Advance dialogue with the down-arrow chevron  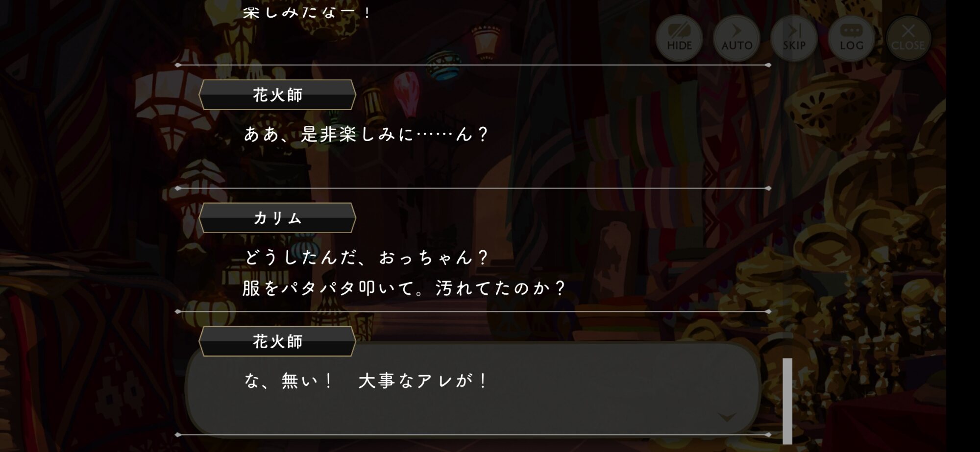point(727,417)
